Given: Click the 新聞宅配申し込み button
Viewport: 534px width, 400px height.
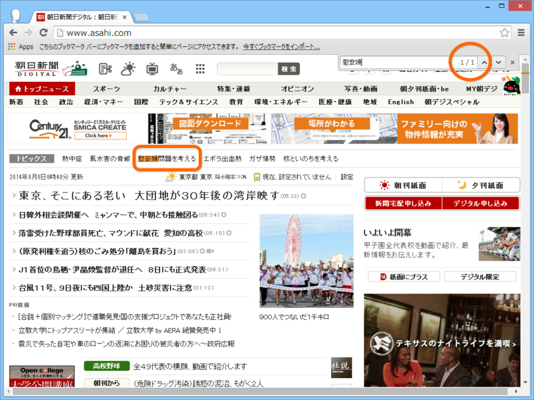Looking at the screenshot, I should 403,203.
